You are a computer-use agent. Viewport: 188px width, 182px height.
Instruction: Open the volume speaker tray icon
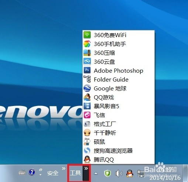(x=119, y=173)
